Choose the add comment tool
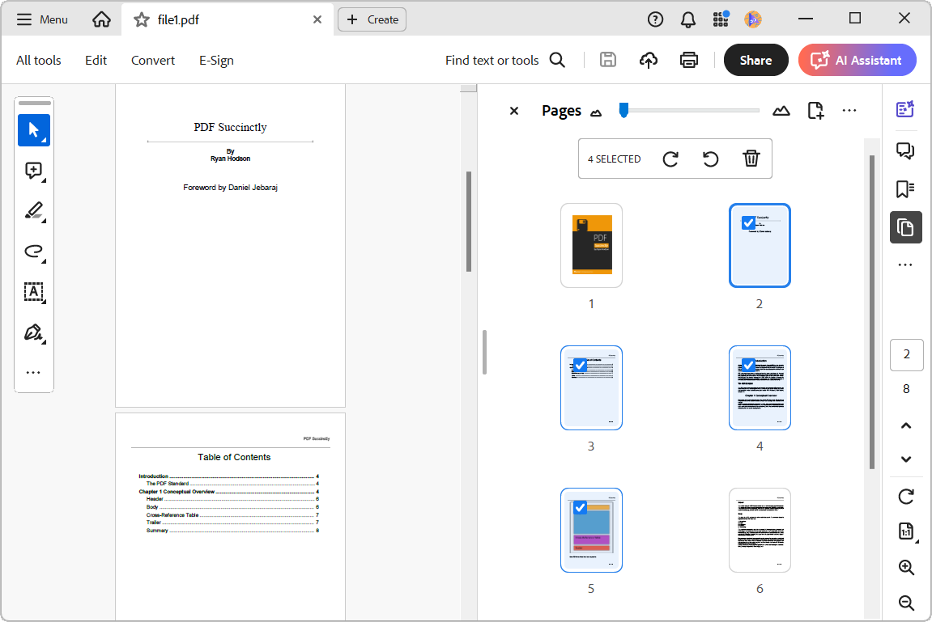 coord(33,171)
